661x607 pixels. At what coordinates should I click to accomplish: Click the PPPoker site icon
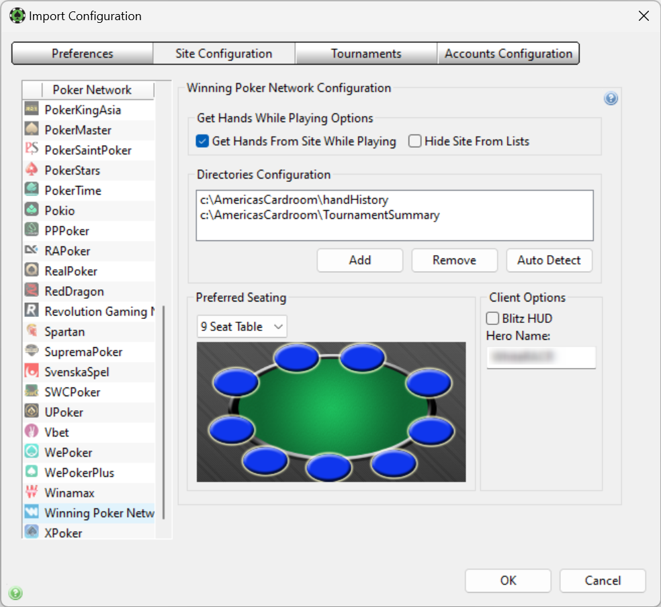[x=32, y=230]
